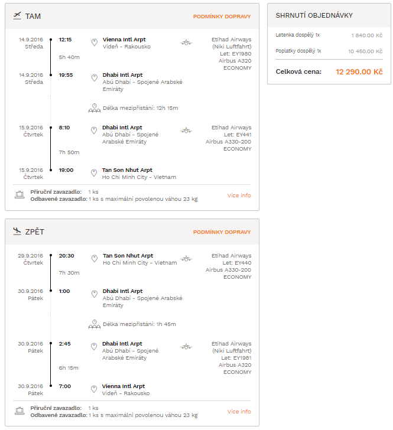Image resolution: width=393 pixels, height=430 pixels.
Task: Click the airplane icon for flight EY440
Action: [186, 259]
